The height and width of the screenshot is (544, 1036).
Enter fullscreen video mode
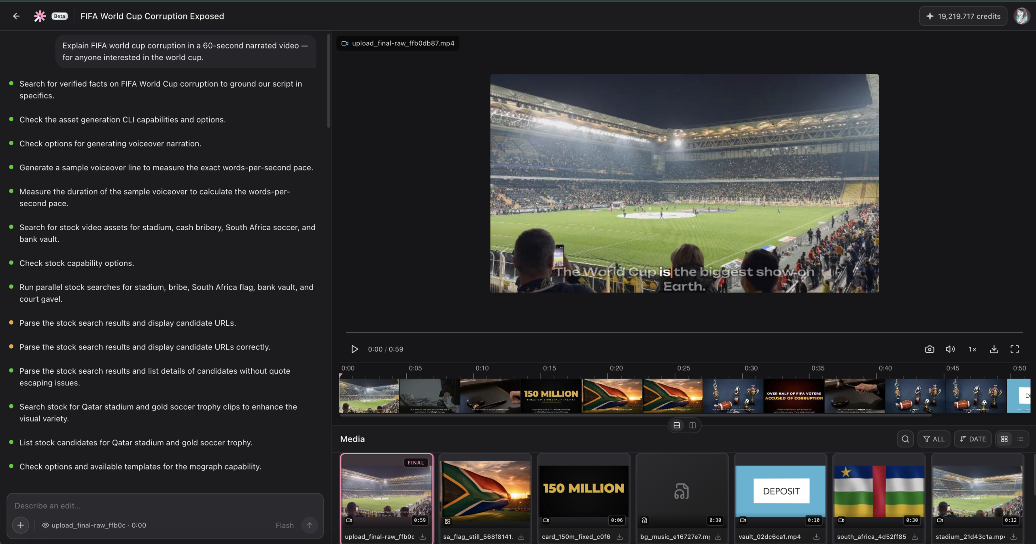[x=1015, y=349]
